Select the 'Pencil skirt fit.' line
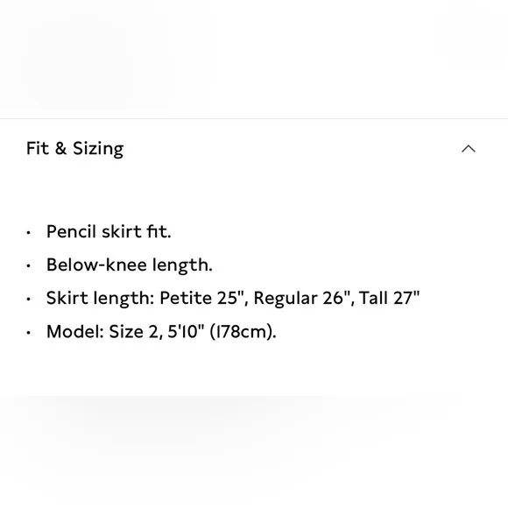508x508 pixels. tap(109, 231)
